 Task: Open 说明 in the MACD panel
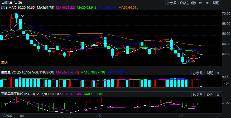point(210,95)
